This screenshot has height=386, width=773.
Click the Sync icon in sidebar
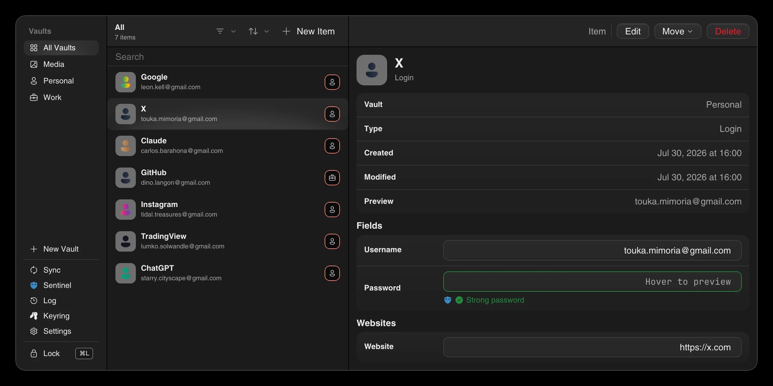34,270
